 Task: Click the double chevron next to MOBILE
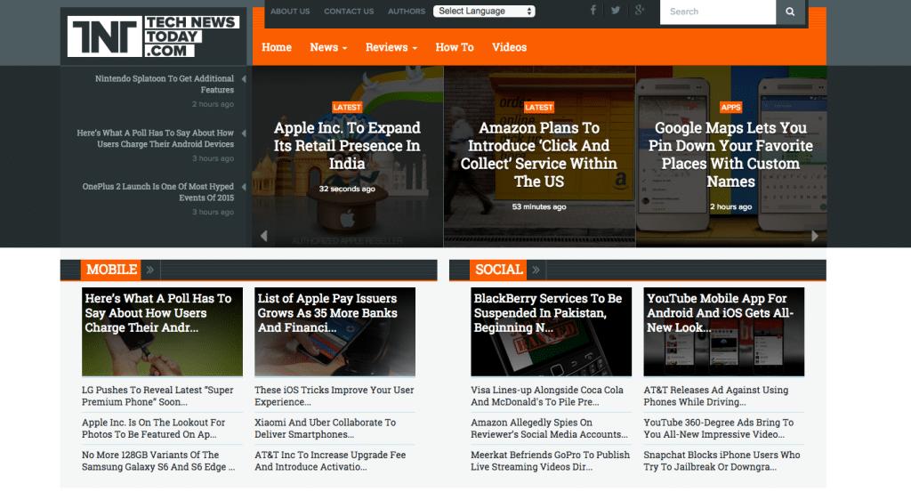point(149,270)
